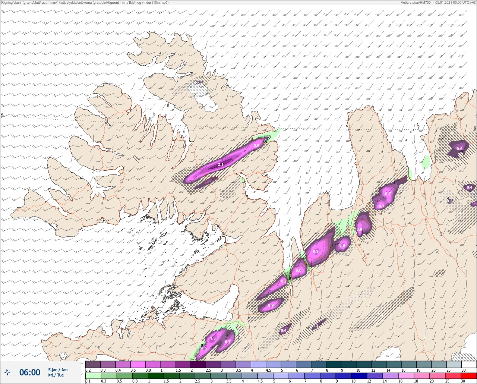Select lower legend pink 16 swatch

click(x=406, y=375)
